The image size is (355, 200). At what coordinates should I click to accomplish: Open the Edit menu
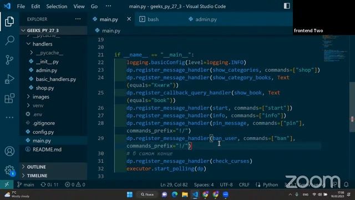point(35,6)
